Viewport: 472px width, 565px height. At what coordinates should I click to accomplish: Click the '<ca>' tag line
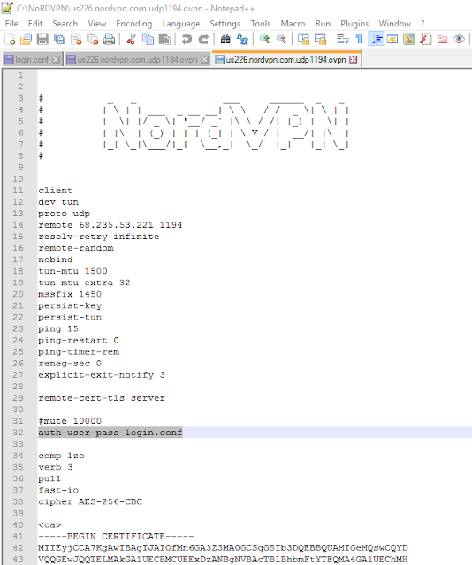pos(49,524)
